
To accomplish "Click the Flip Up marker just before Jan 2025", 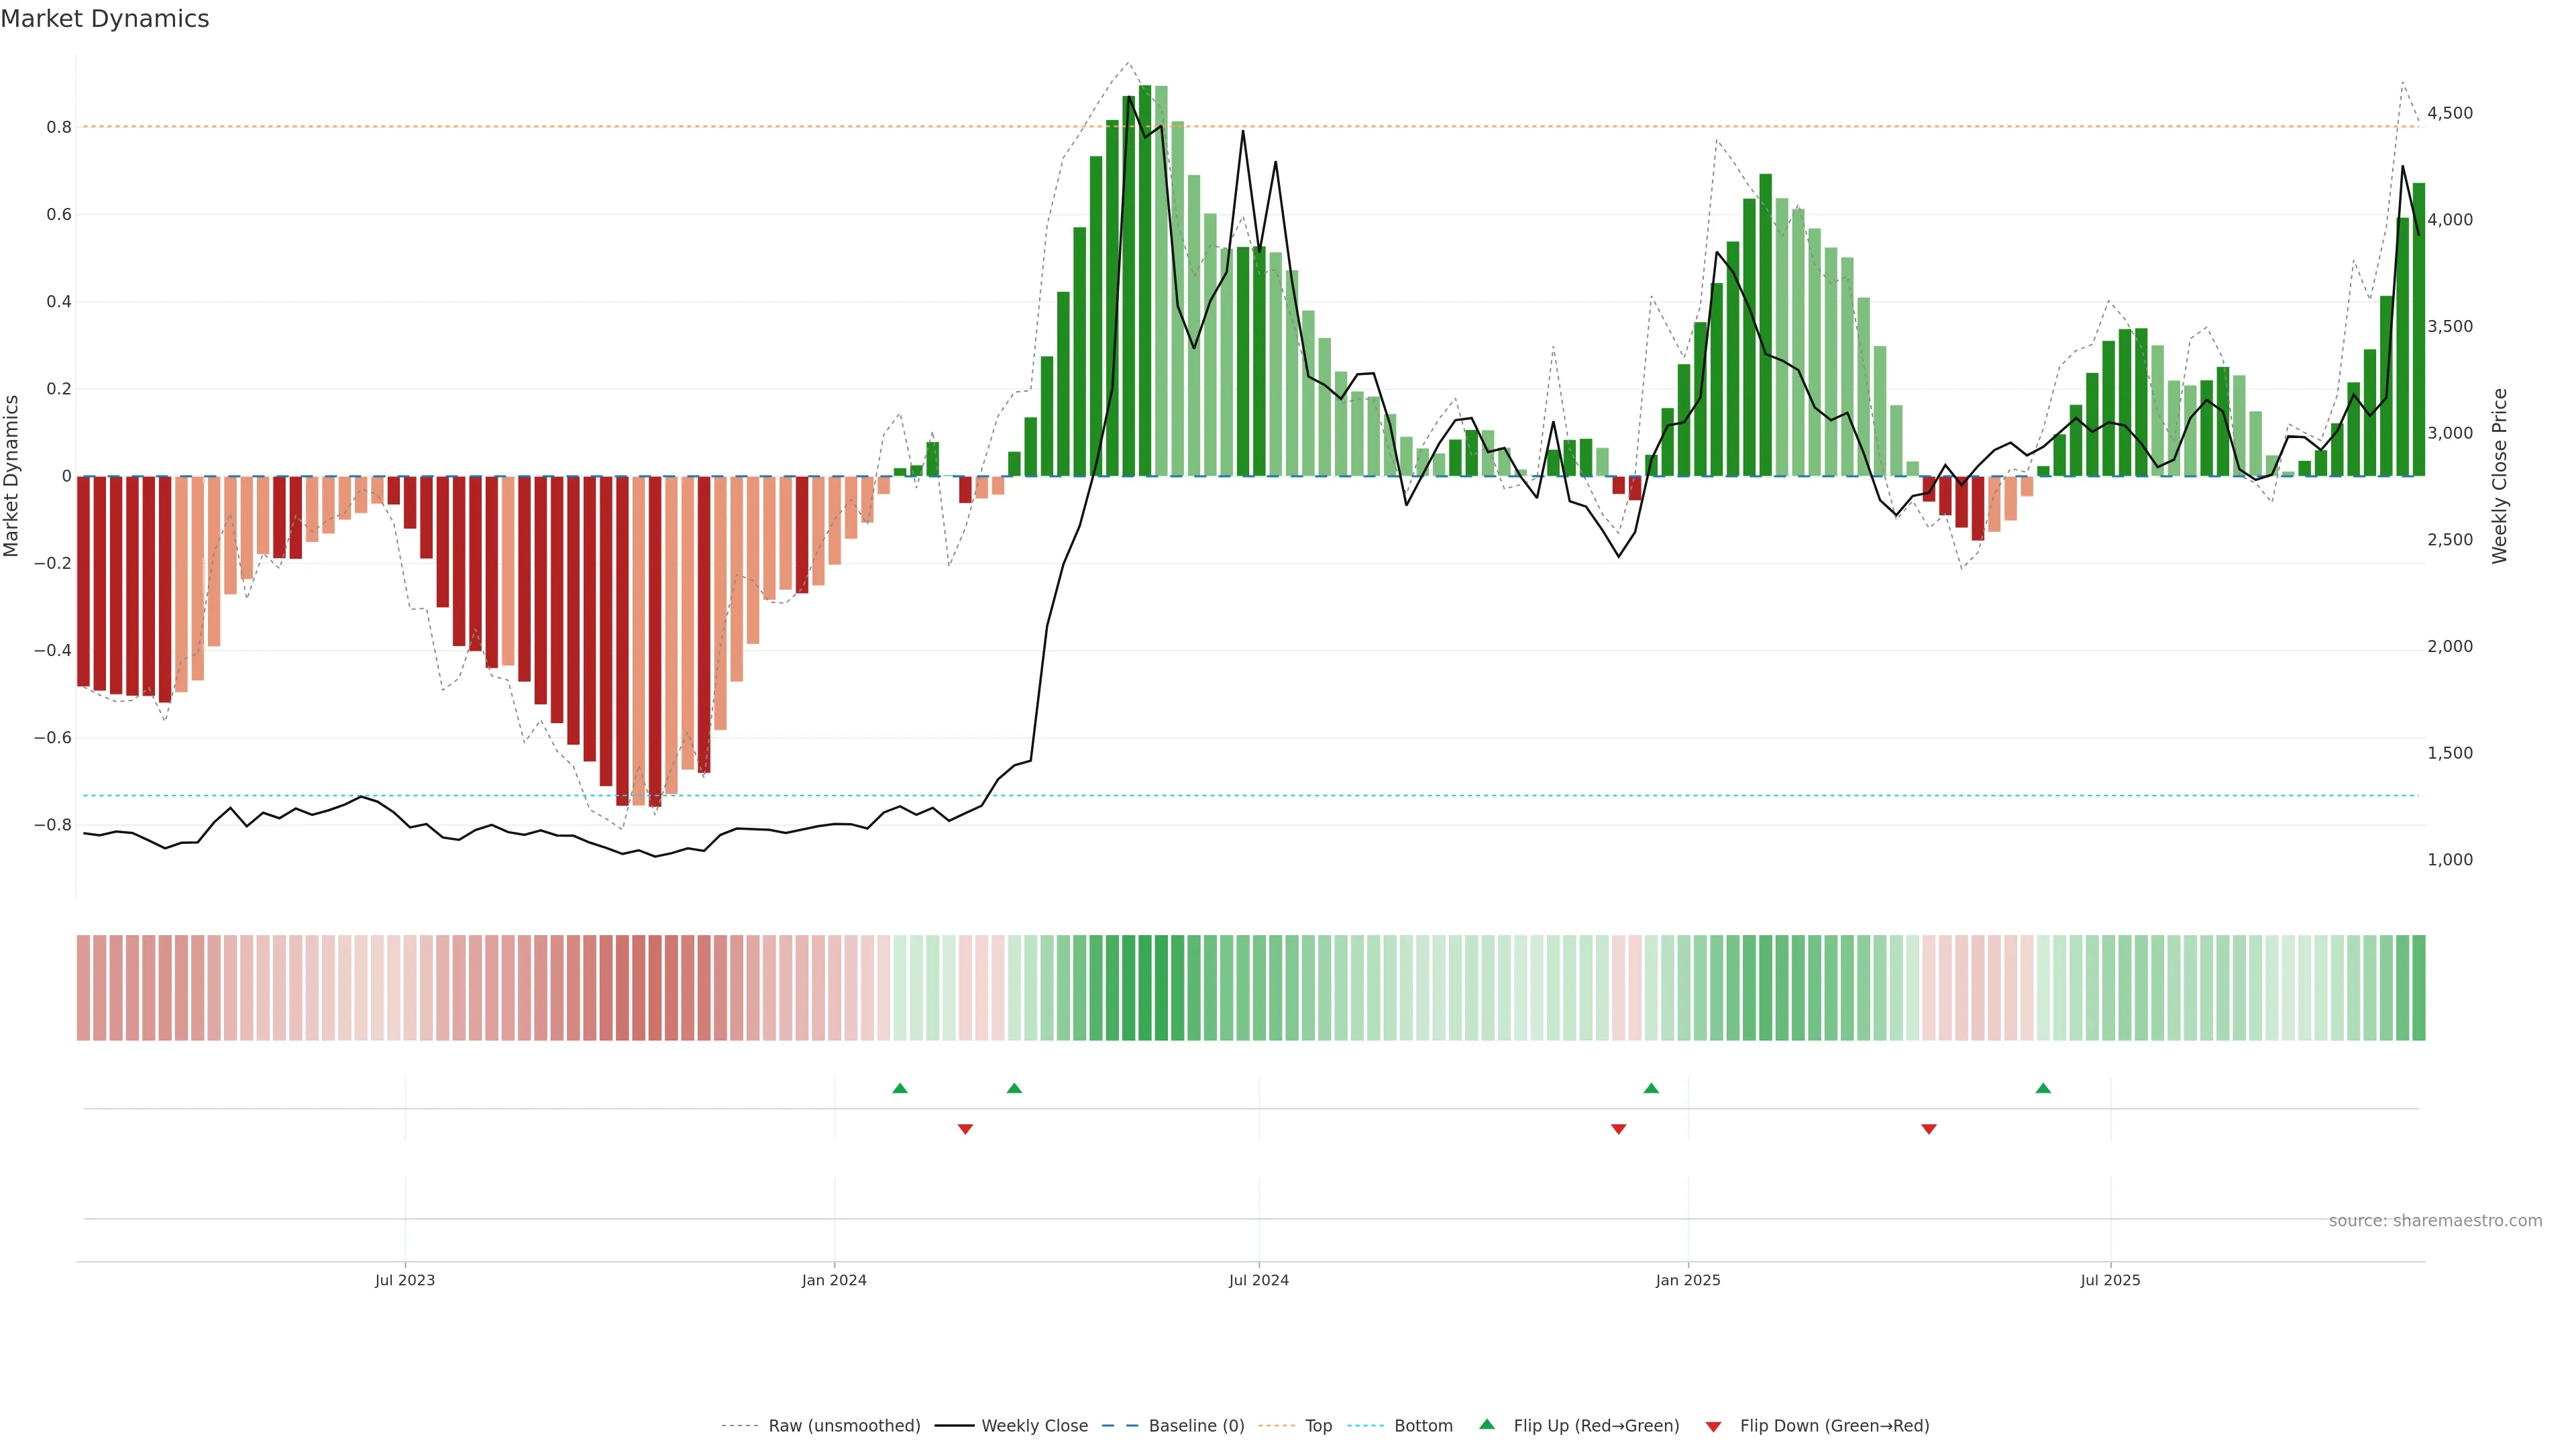I will point(1651,1088).
